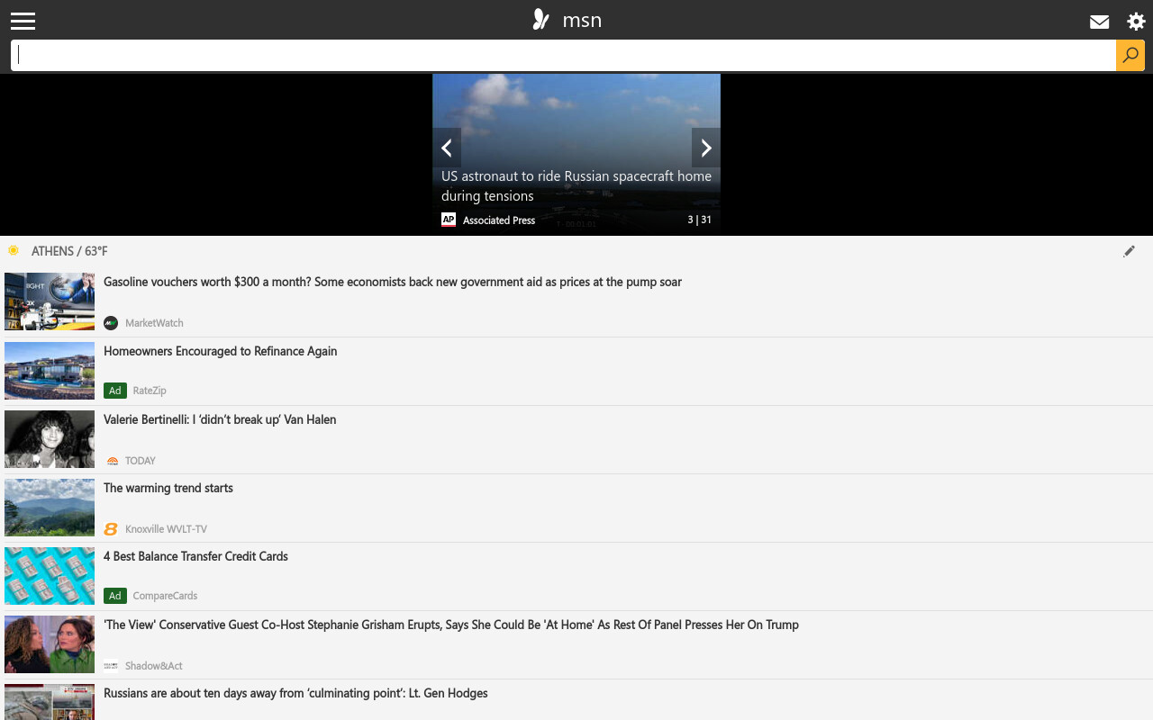
Task: Read Russians culminating point Lt. Gen Hodges article
Action: click(x=295, y=693)
